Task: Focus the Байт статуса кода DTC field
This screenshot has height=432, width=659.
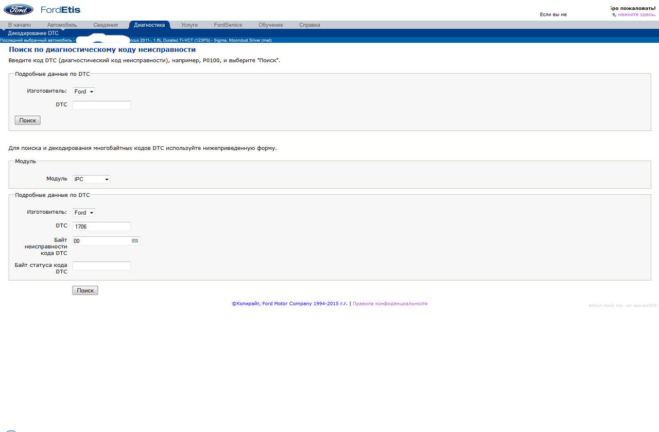Action: tap(102, 266)
